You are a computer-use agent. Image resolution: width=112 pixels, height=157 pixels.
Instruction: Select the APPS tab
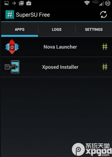(20, 29)
